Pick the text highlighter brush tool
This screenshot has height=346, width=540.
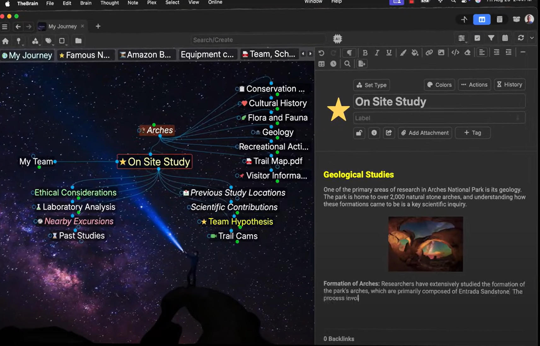coord(403,53)
